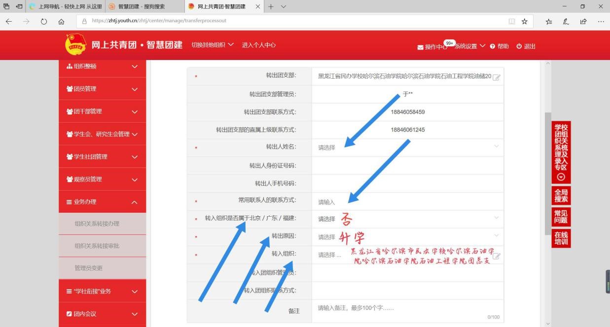Click the 帮助 help icon
This screenshot has height=327, width=610.
coord(492,46)
